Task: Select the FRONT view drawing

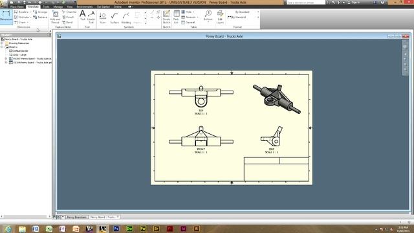Action: coord(201,137)
